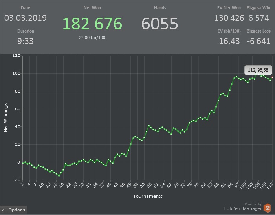Expand the Options panel

pos(13,210)
